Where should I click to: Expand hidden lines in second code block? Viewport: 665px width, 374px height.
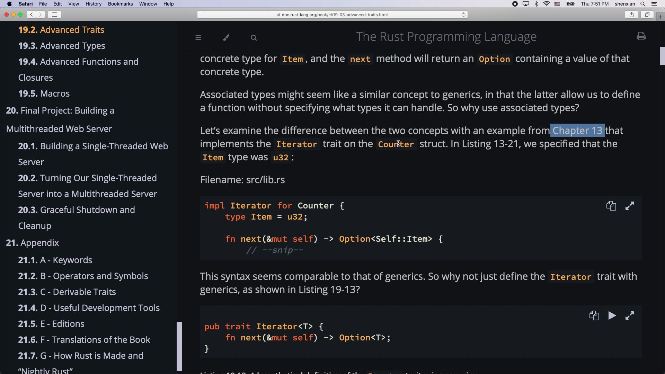tap(629, 315)
